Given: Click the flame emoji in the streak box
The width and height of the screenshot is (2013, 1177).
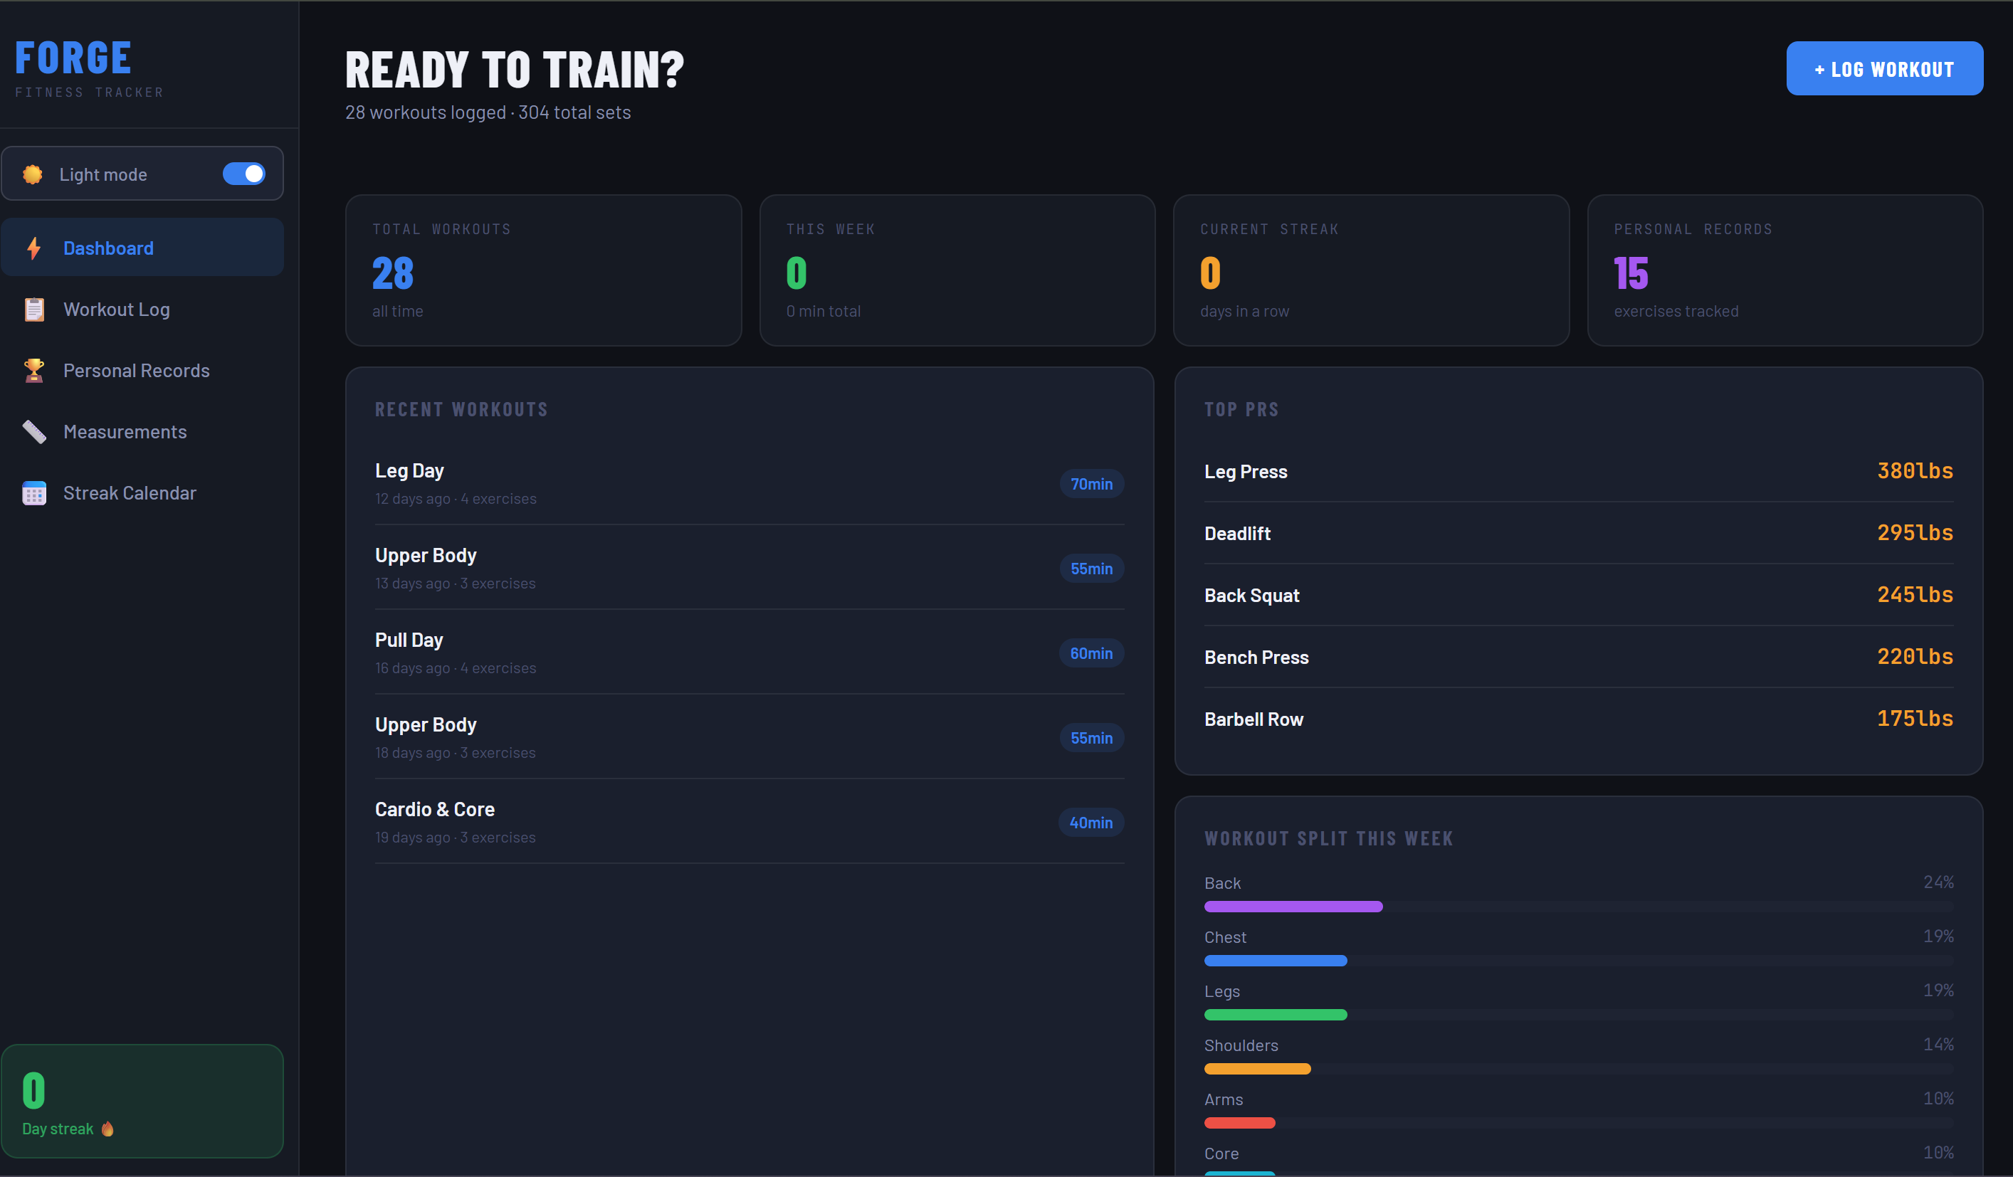Looking at the screenshot, I should point(107,1129).
